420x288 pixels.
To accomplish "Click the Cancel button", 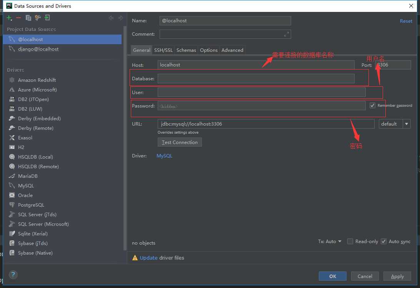I will [365, 276].
